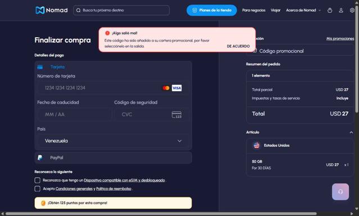Click the United States flag icon
The height and width of the screenshot is (216, 359).
click(256, 145)
